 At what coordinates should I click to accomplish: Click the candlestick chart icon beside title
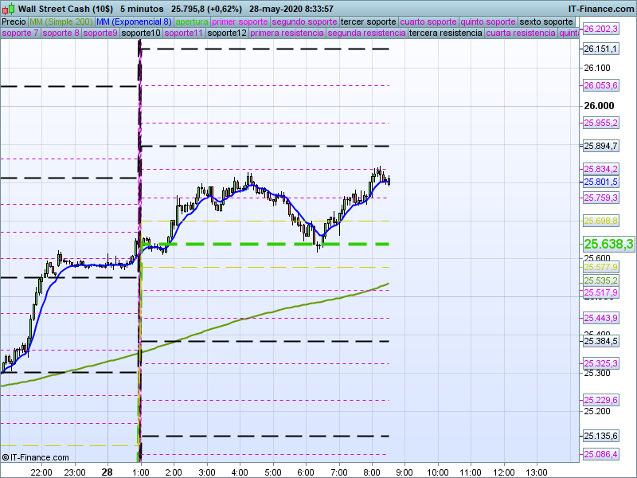(7, 9)
